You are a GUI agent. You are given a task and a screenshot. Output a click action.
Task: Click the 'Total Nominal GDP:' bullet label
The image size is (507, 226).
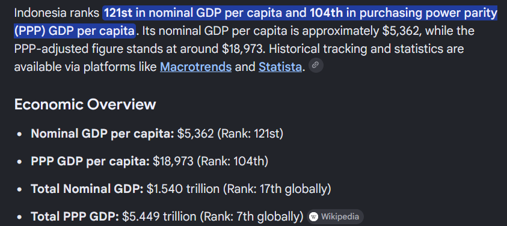(x=87, y=189)
